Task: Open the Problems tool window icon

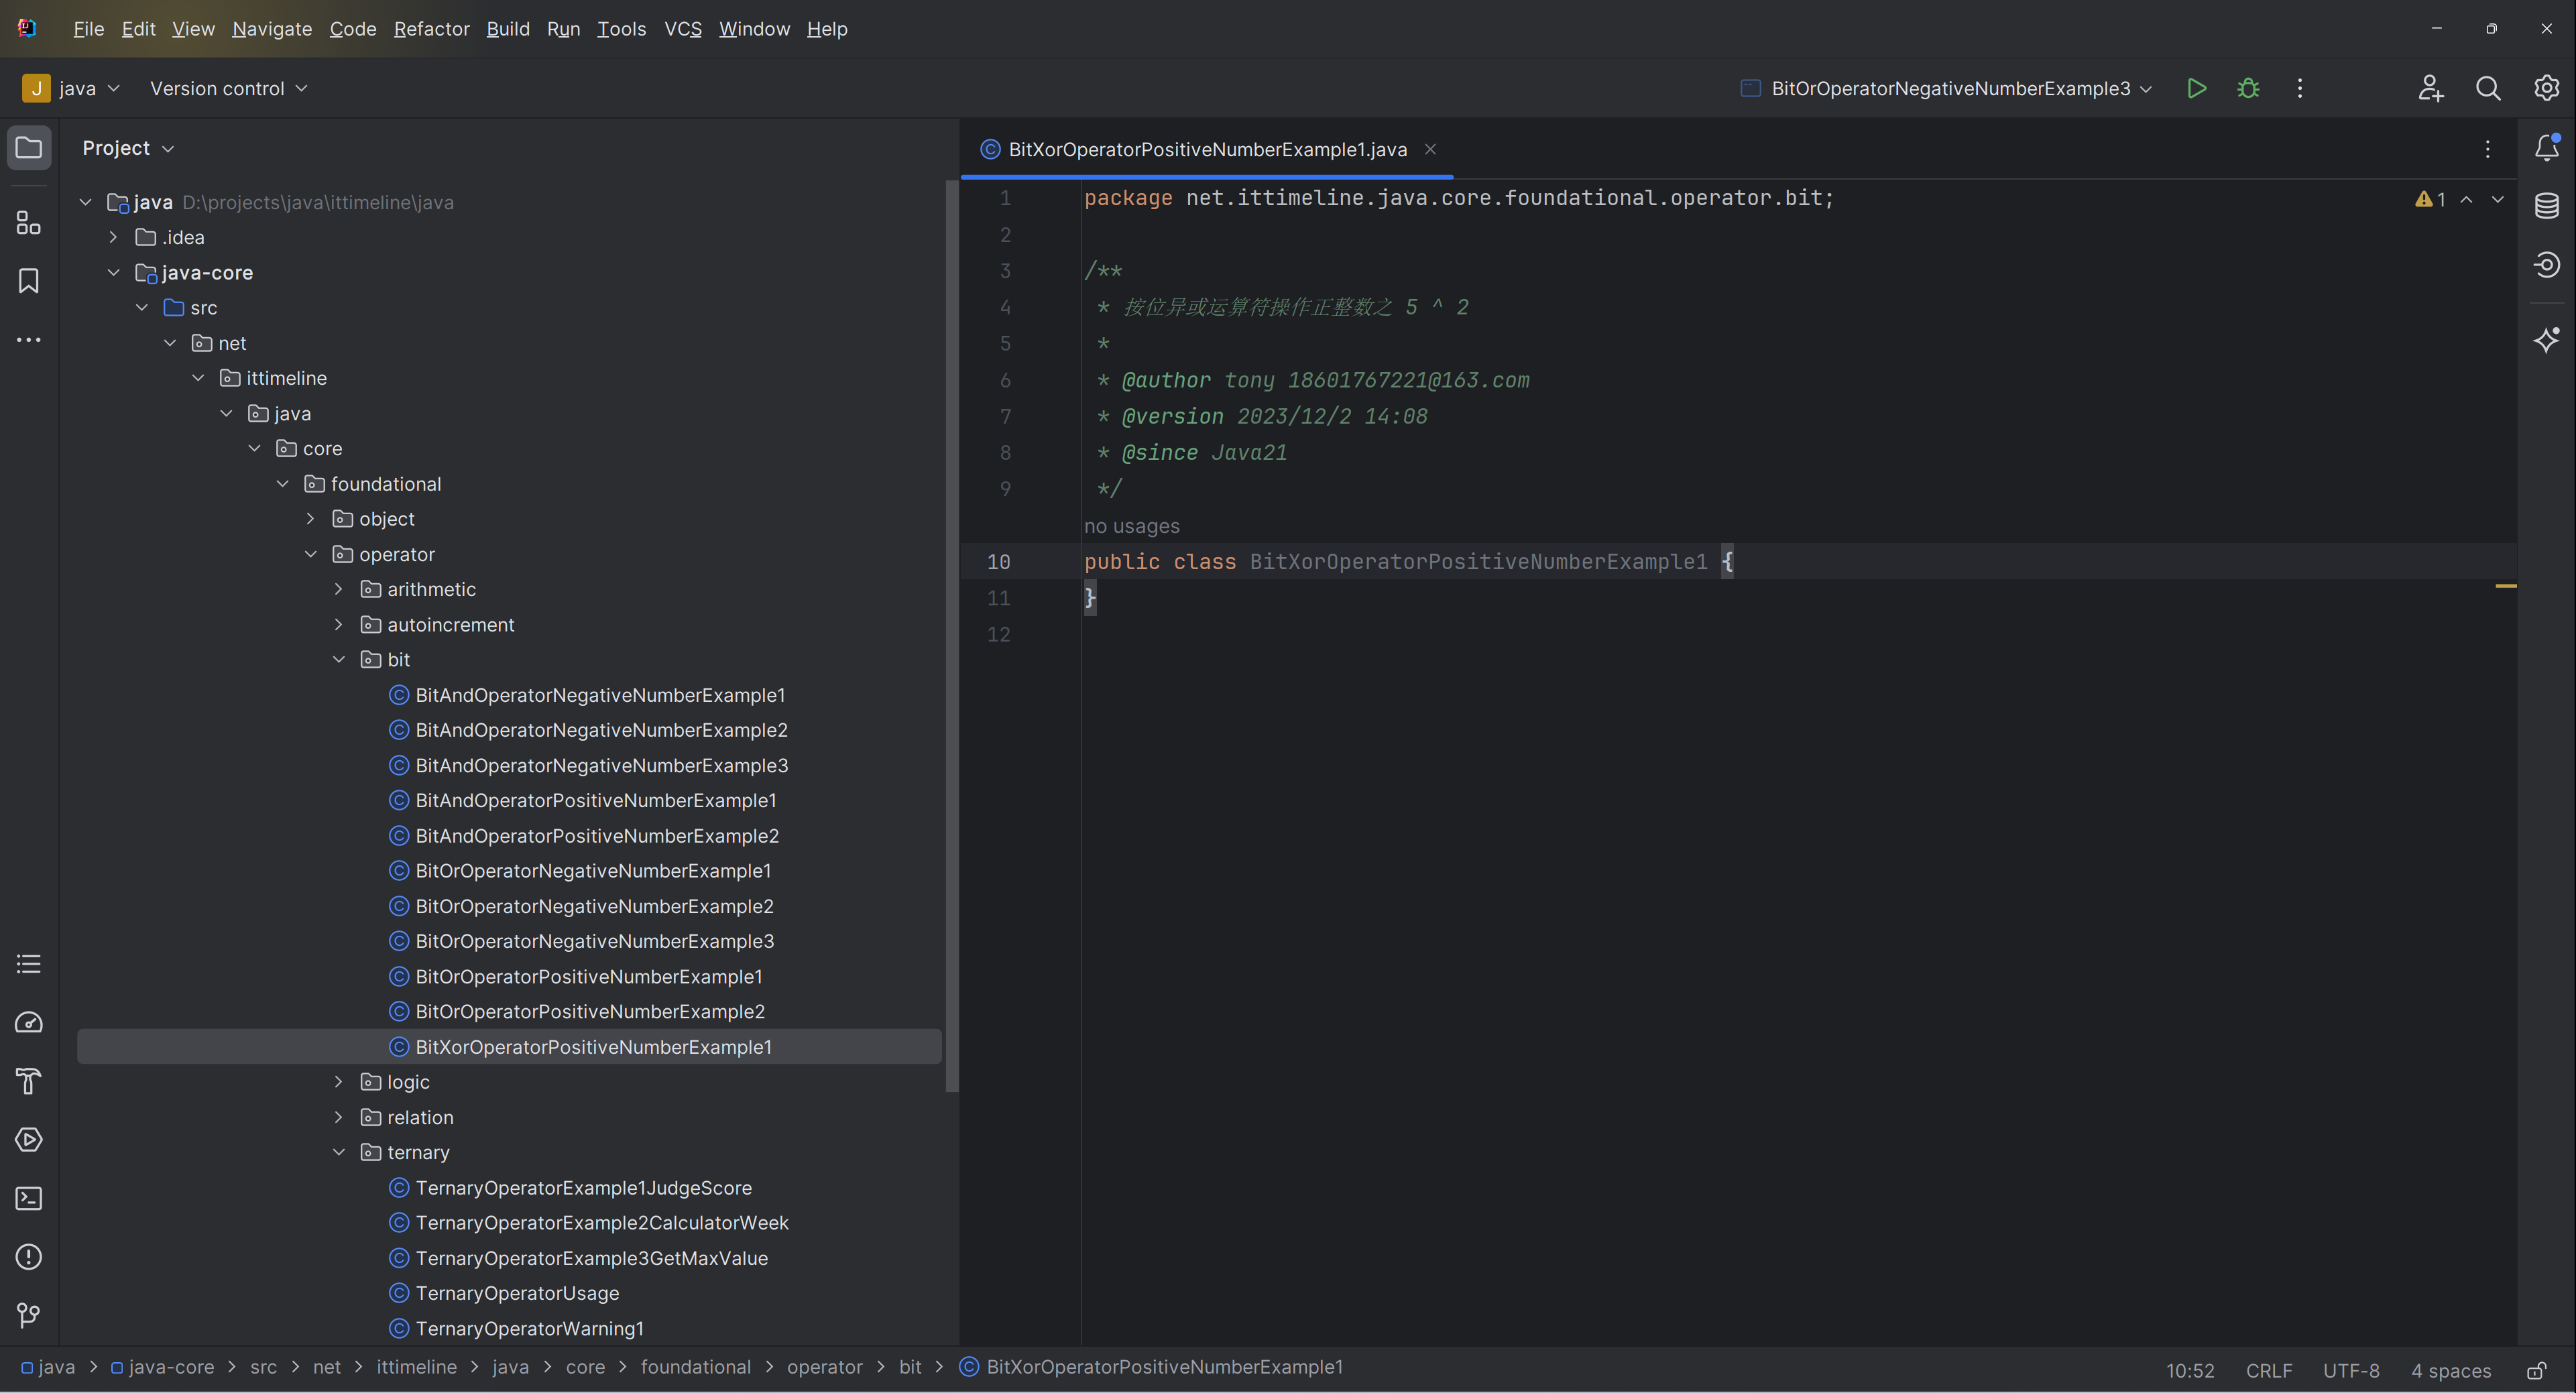Action: click(x=29, y=1257)
